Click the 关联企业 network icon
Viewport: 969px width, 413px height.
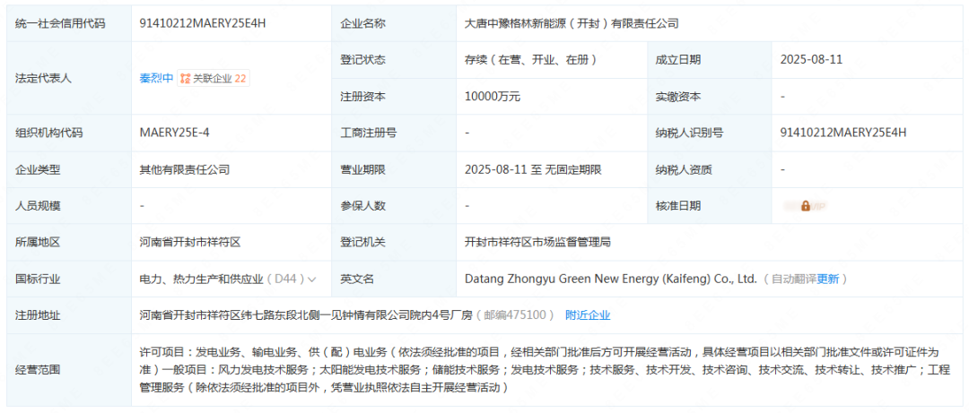[x=185, y=79]
